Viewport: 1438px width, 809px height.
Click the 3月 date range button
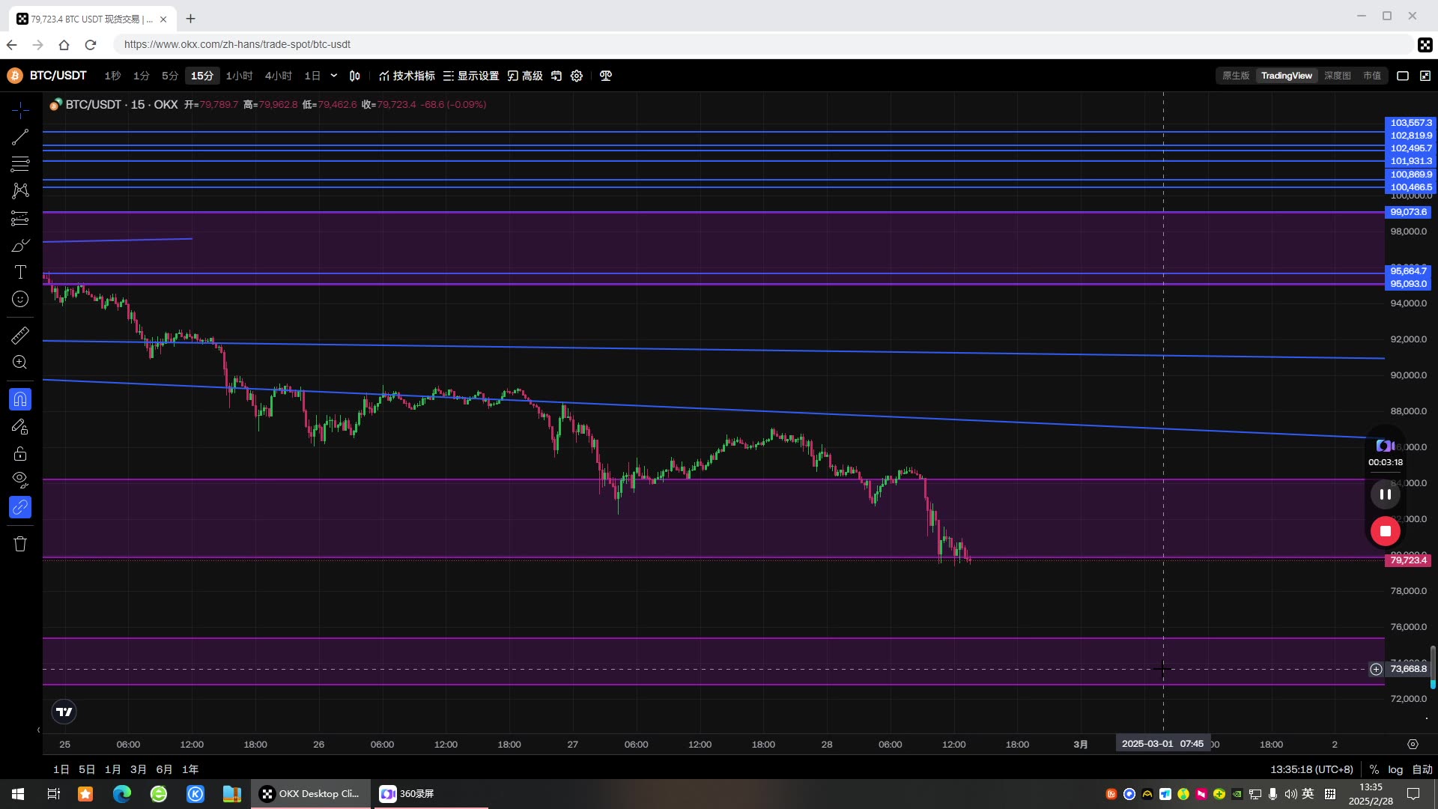139,769
